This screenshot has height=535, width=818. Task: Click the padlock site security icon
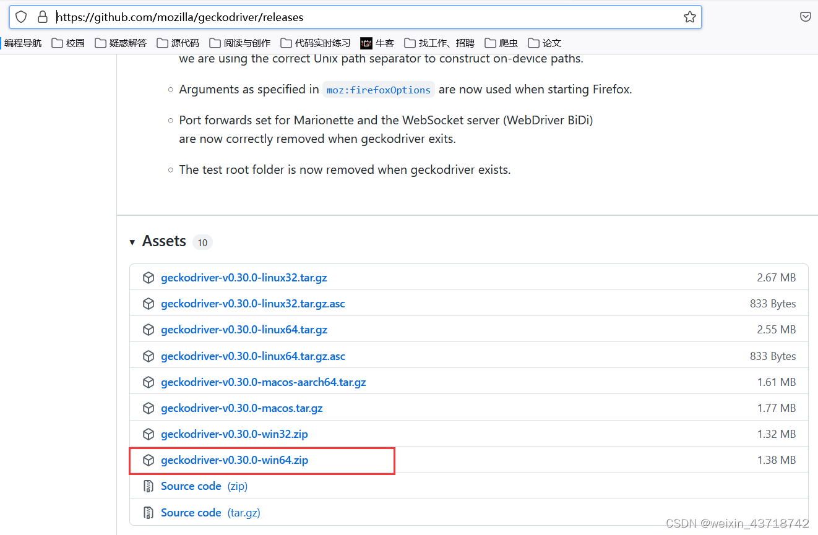(43, 17)
